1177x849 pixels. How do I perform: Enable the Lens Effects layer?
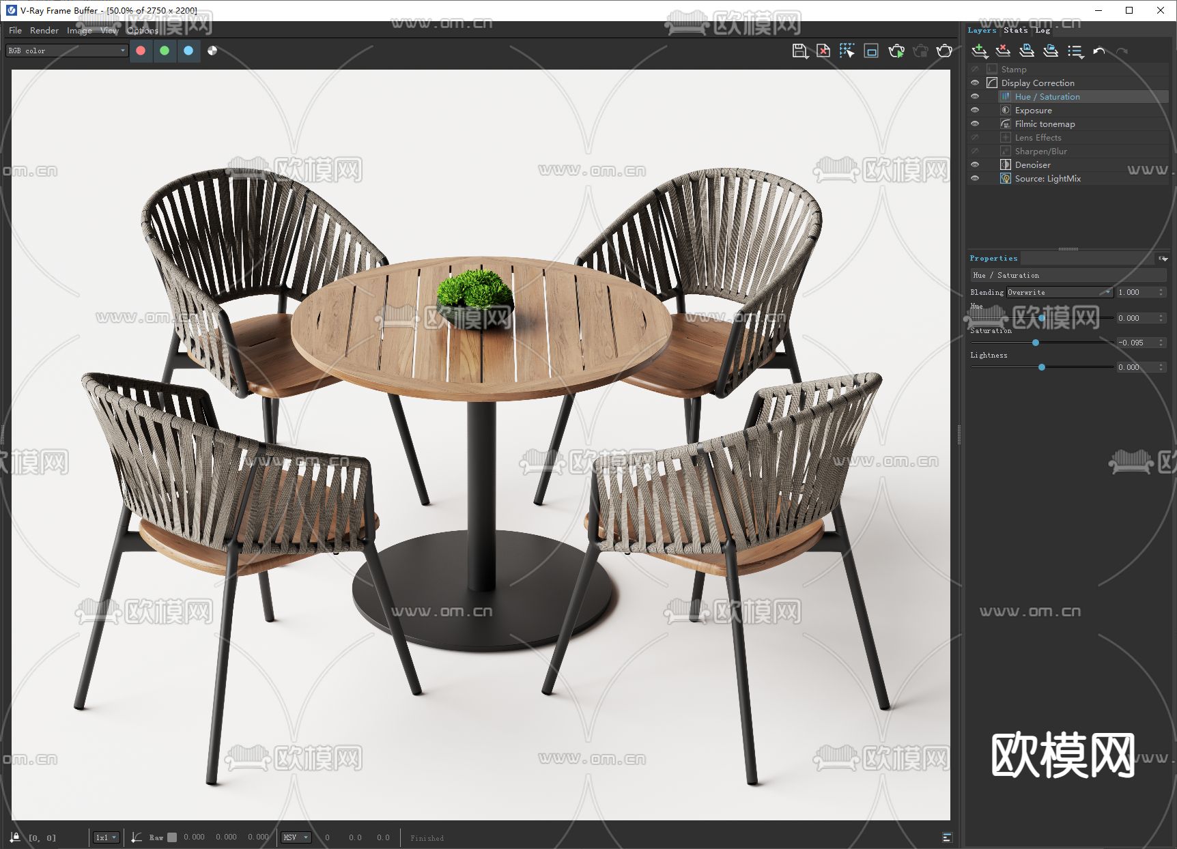(975, 137)
